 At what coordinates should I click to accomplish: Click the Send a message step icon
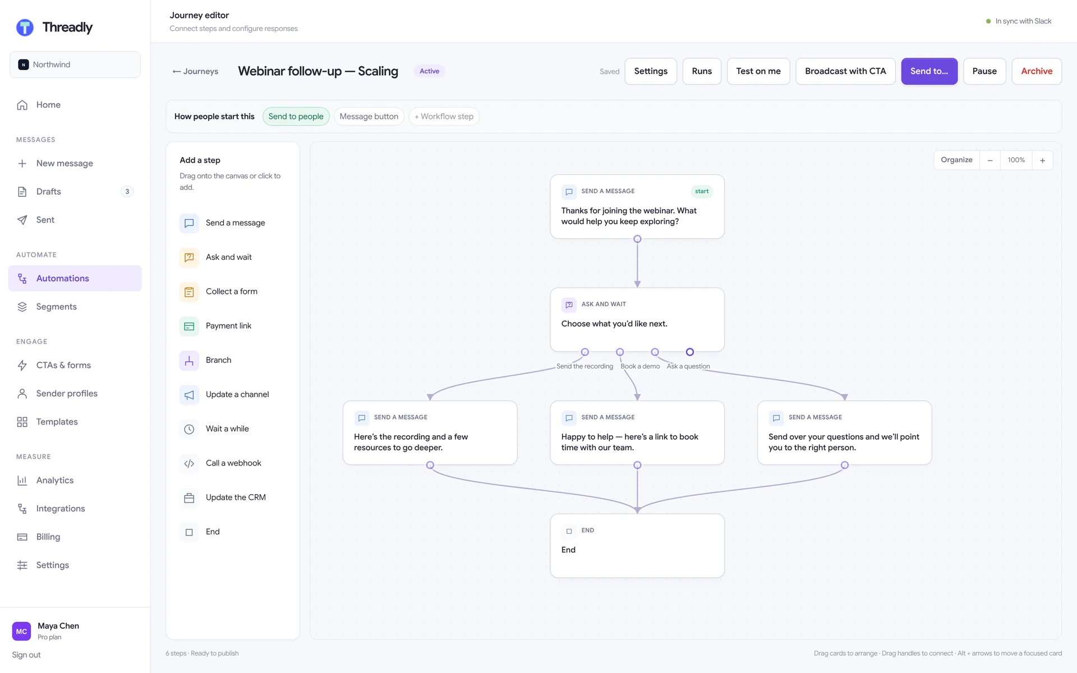(189, 223)
